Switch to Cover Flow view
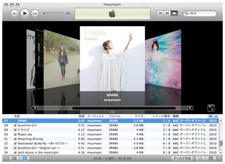 point(174,13)
